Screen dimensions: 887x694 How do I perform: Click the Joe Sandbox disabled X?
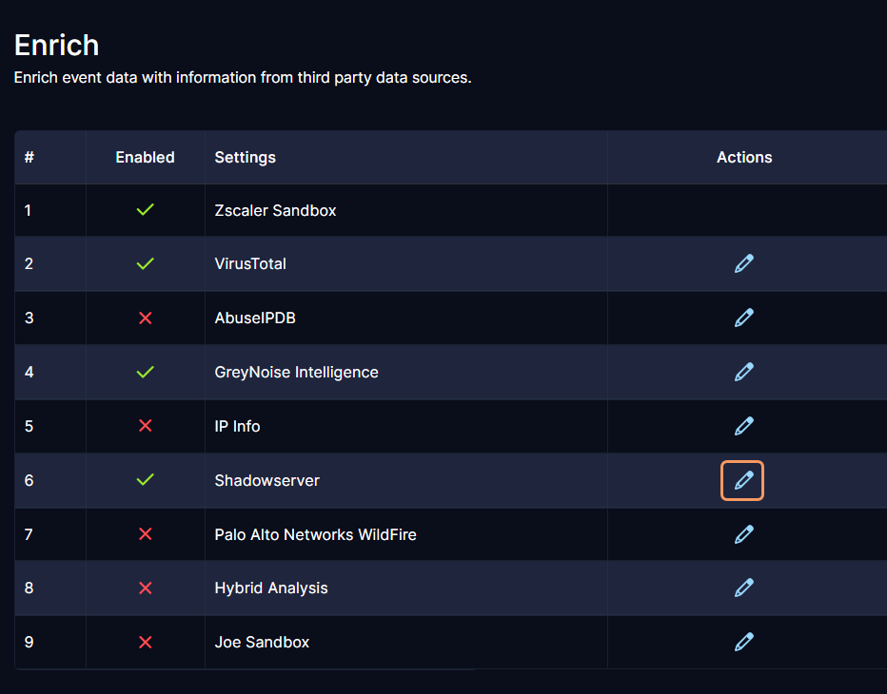coord(145,642)
